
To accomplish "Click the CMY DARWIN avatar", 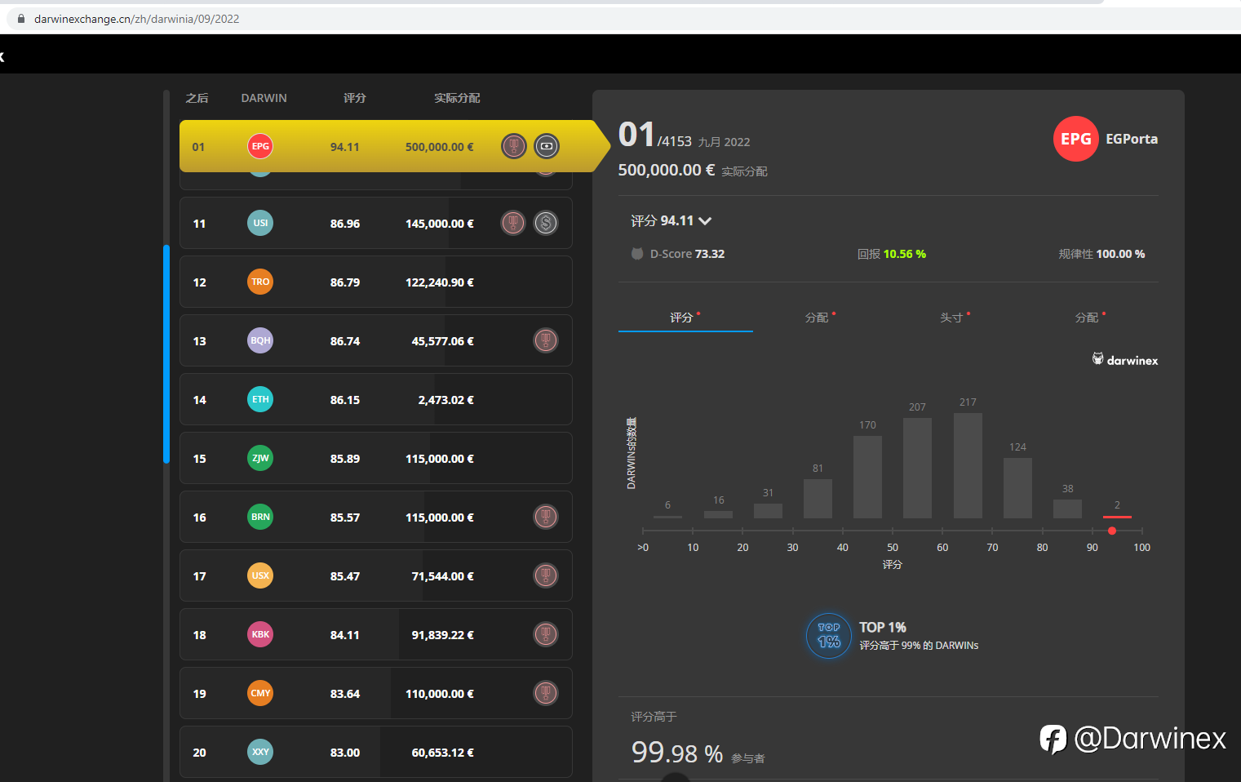I will pos(260,693).
